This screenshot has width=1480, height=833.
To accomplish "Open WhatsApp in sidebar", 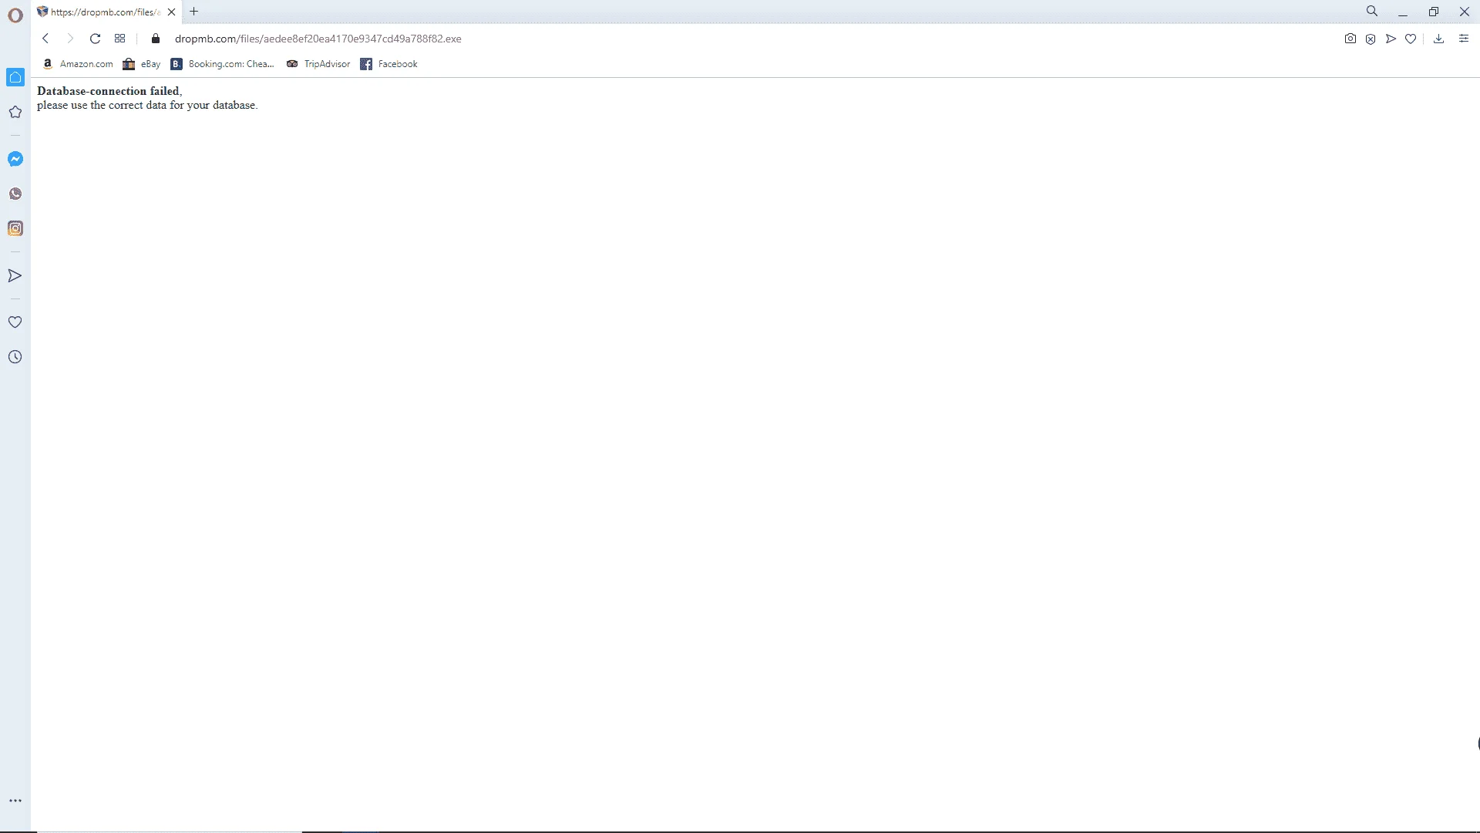I will point(15,194).
